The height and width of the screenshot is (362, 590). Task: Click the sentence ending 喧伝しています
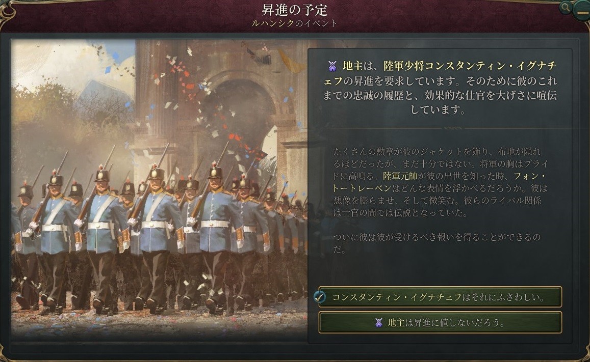click(x=440, y=95)
